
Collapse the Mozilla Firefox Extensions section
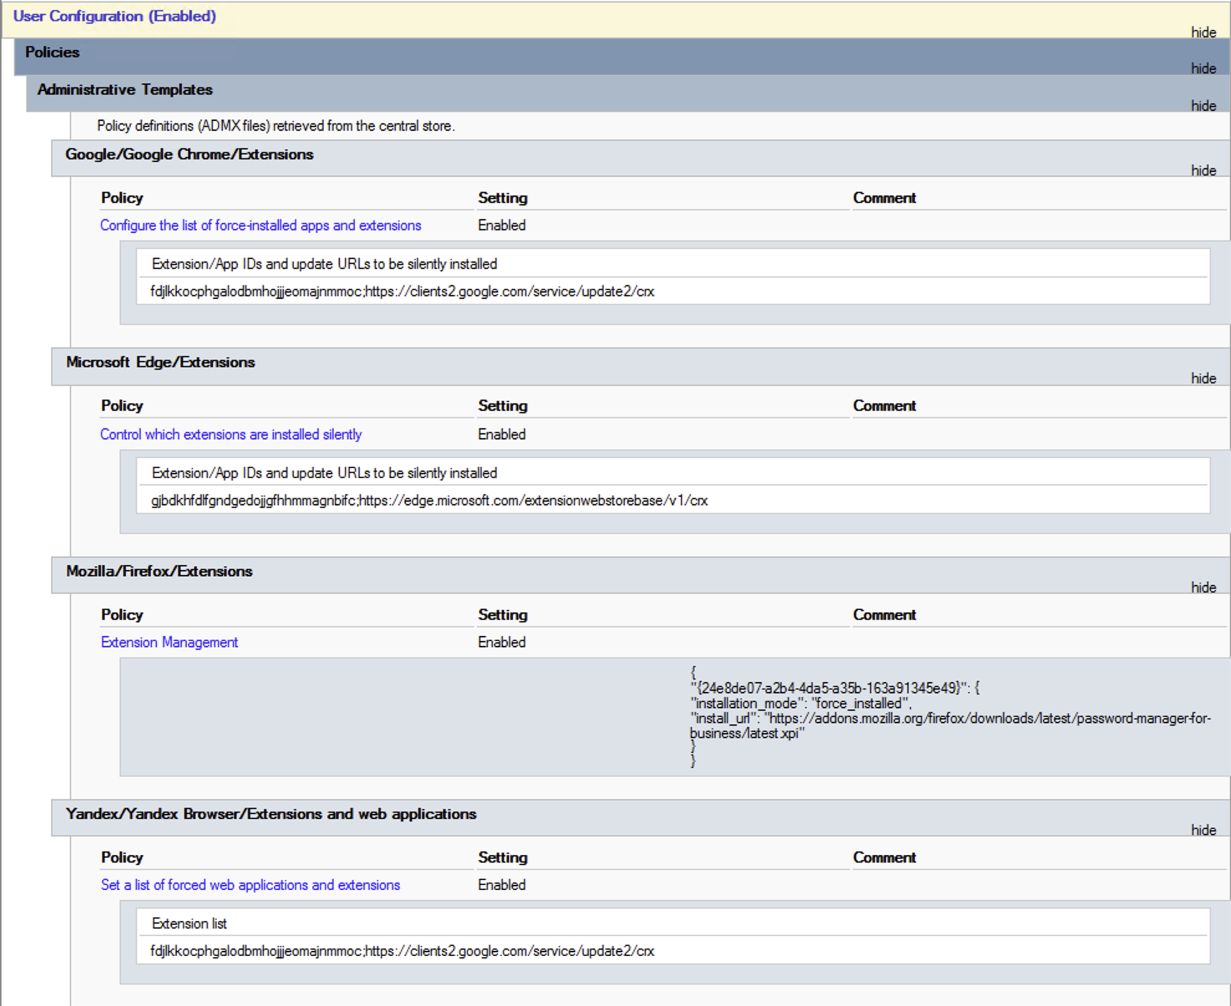[1203, 588]
